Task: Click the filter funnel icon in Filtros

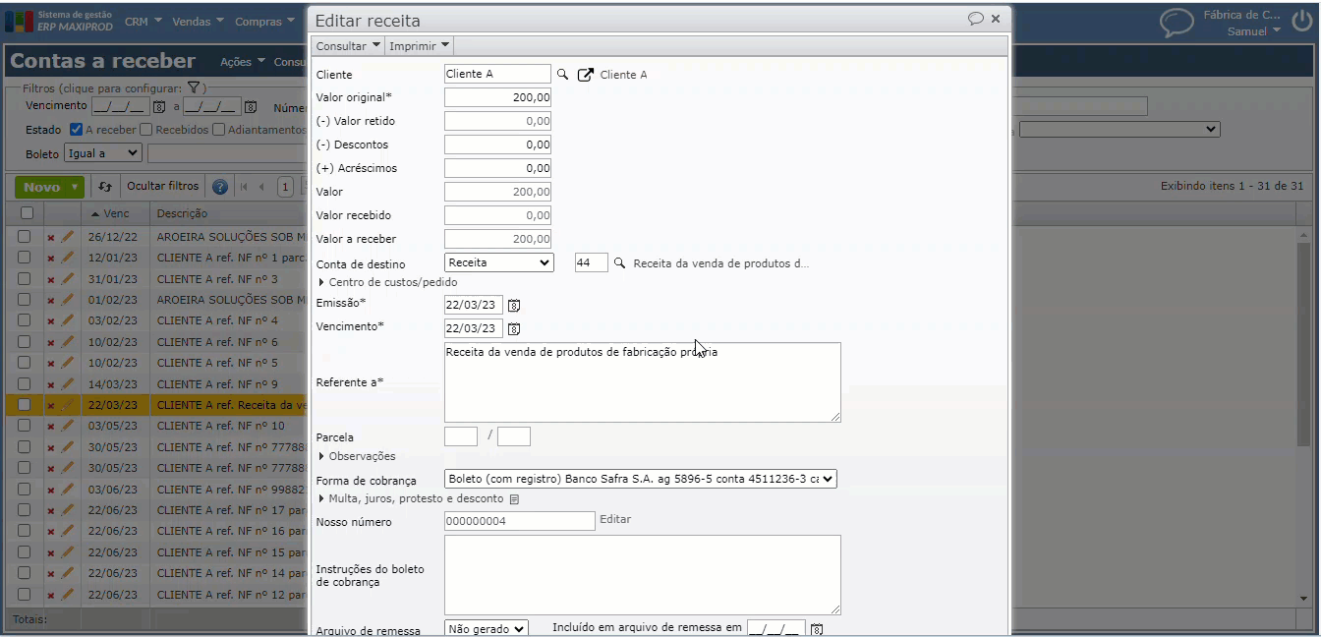Action: point(195,87)
